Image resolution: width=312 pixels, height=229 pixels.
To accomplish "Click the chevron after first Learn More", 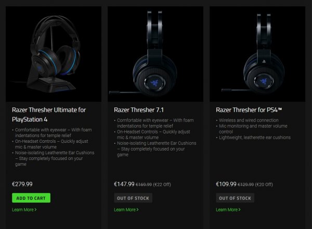I will [35, 209].
